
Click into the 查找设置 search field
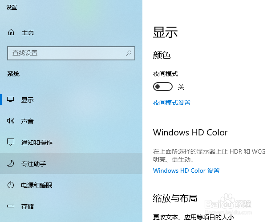click(71, 53)
